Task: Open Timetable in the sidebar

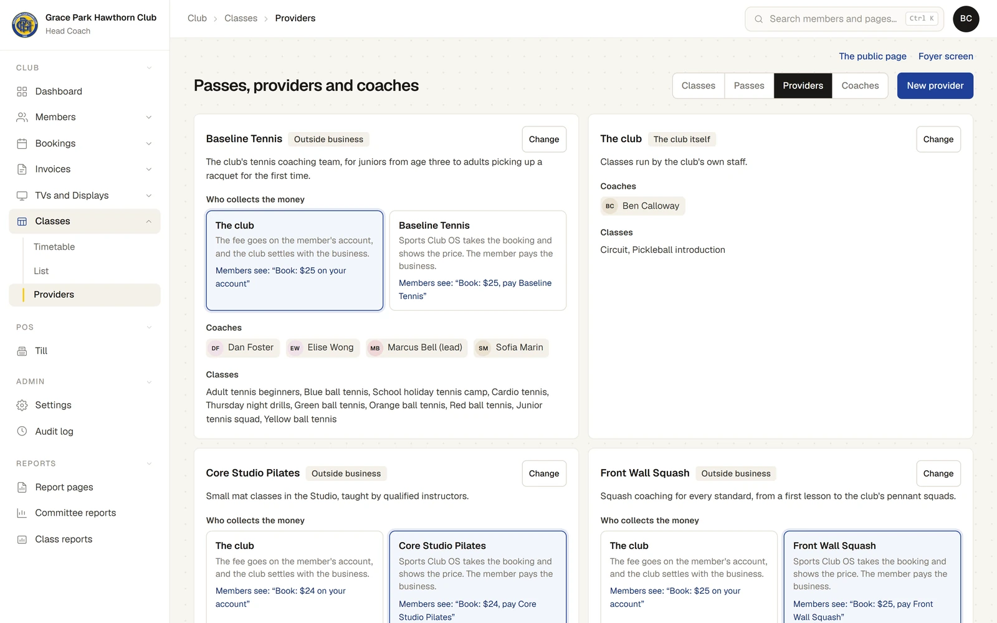Action: (54, 247)
